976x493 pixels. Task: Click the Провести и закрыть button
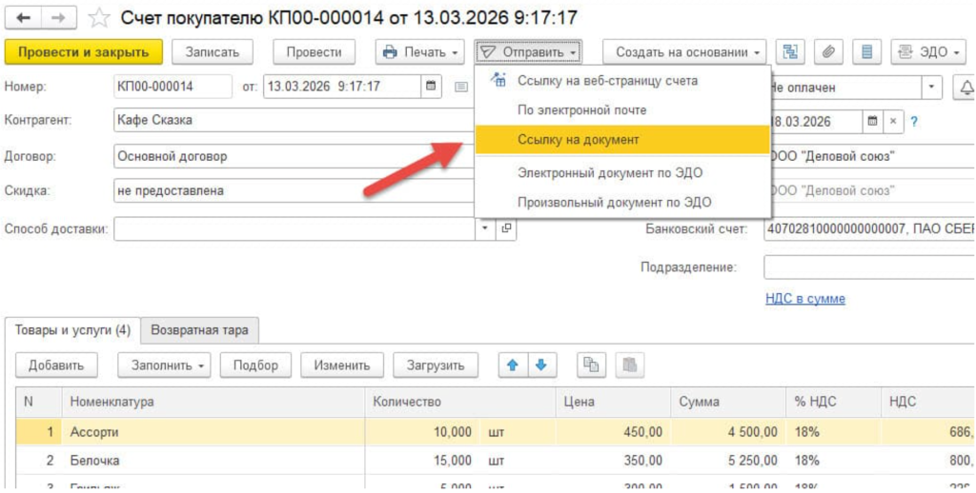click(84, 52)
